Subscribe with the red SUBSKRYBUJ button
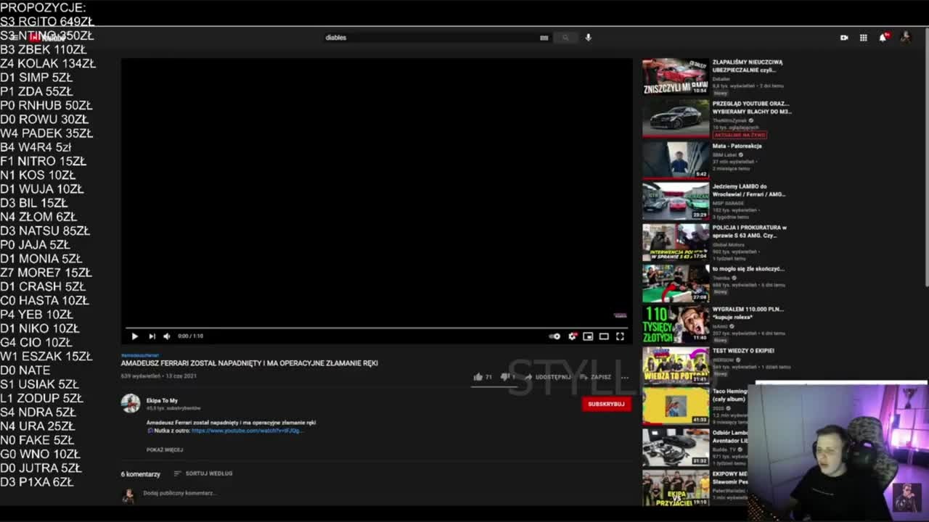The width and height of the screenshot is (929, 522). 606,404
